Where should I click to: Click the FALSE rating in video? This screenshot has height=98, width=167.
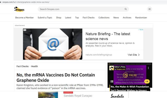pyautogui.click(x=133, y=75)
